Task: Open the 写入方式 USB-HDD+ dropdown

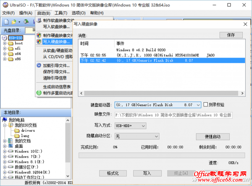Action: [143, 126]
